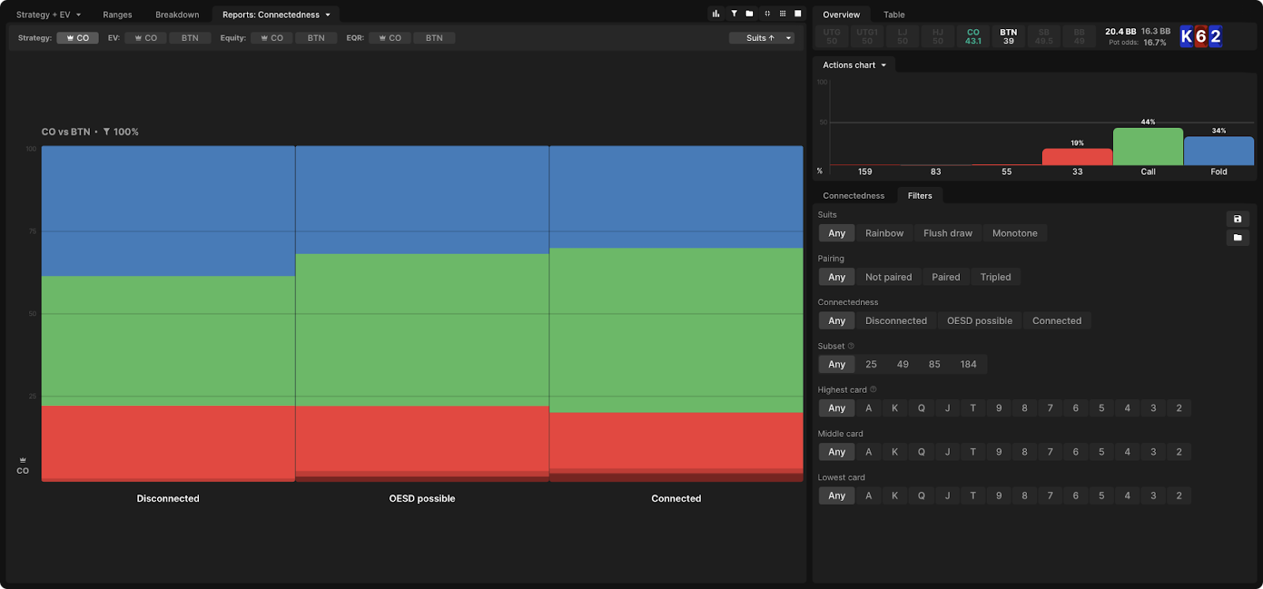Select the Paired pairing filter
1263x589 pixels.
click(x=946, y=278)
